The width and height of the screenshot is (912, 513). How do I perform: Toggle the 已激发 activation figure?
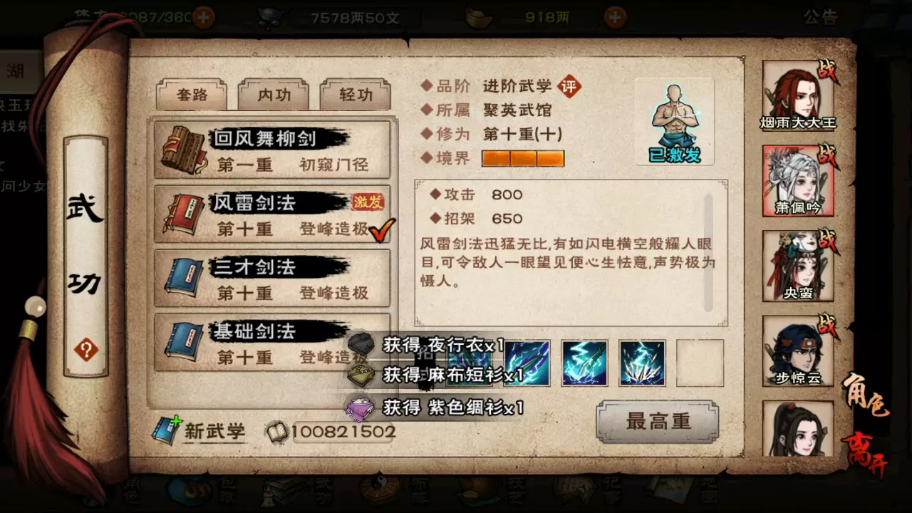click(675, 122)
